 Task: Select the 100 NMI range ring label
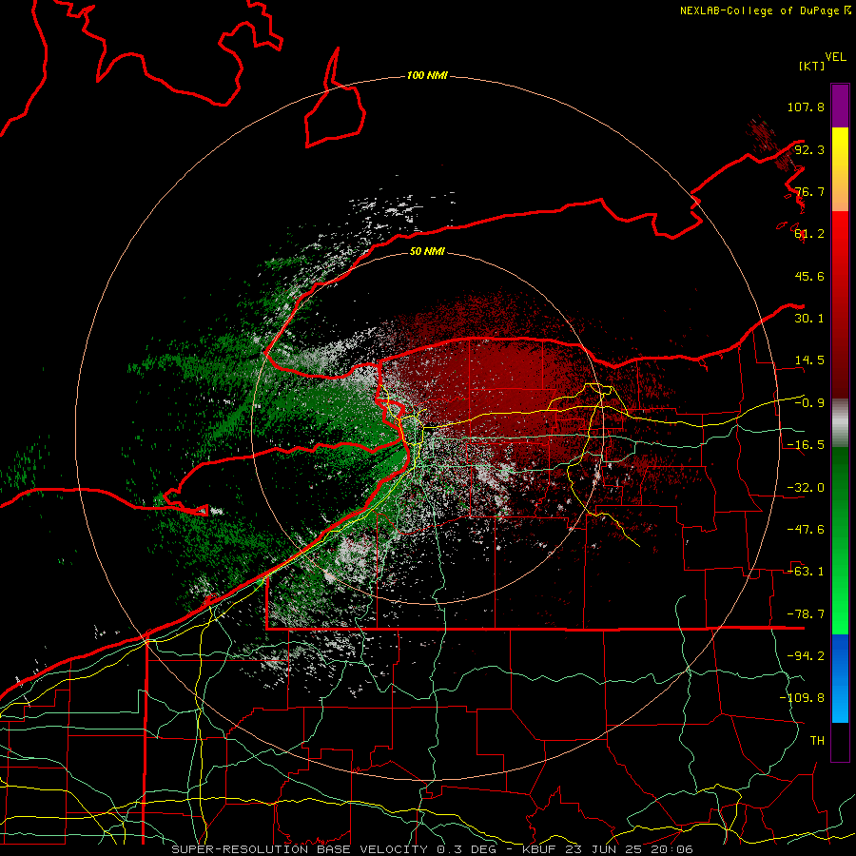pyautogui.click(x=427, y=75)
